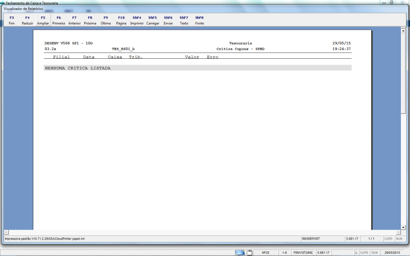Click report time '19:24:37'
The width and height of the screenshot is (410, 256).
[x=342, y=49]
